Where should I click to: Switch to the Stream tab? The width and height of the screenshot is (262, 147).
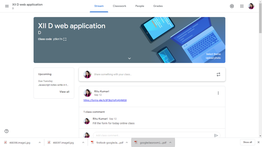click(x=99, y=6)
